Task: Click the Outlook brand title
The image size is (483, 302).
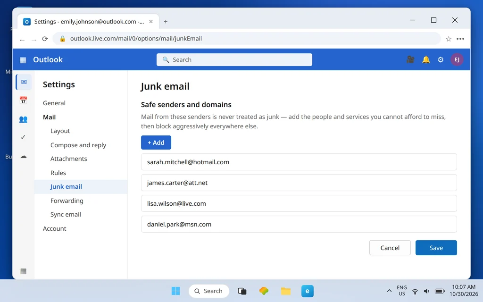Action: click(48, 60)
